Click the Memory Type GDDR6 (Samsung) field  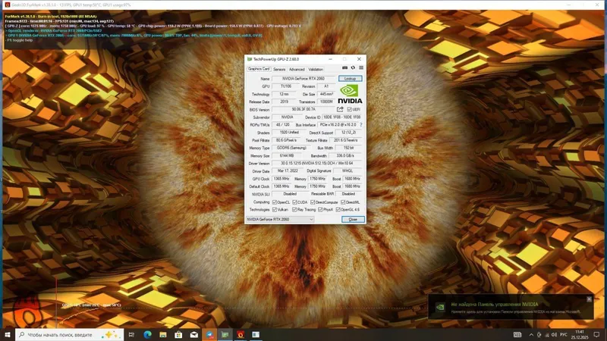coord(291,148)
